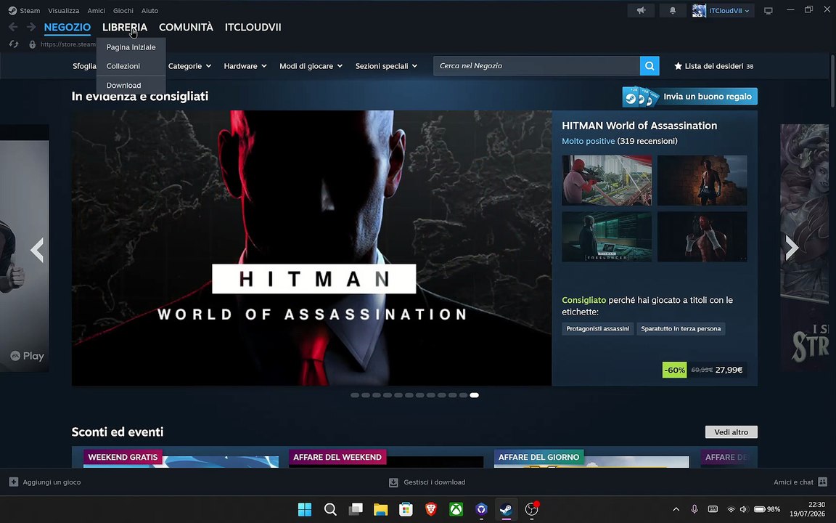The height and width of the screenshot is (523, 836).
Task: Click the magnifier search button
Action: click(x=649, y=65)
